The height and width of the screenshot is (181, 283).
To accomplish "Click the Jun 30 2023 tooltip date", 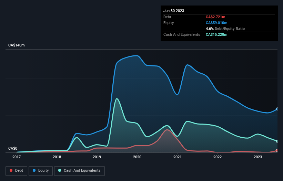I will [x=174, y=11].
